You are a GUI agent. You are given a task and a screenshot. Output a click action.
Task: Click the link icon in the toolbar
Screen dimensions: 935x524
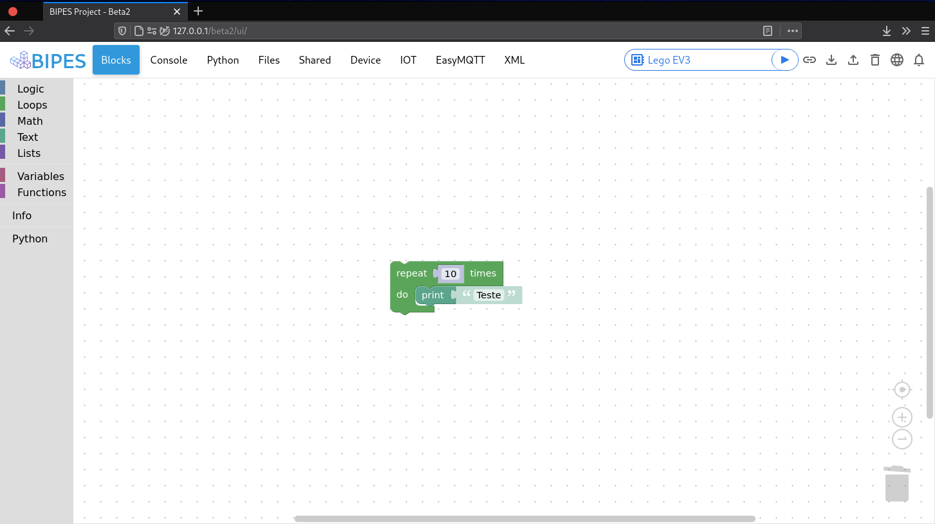click(810, 60)
